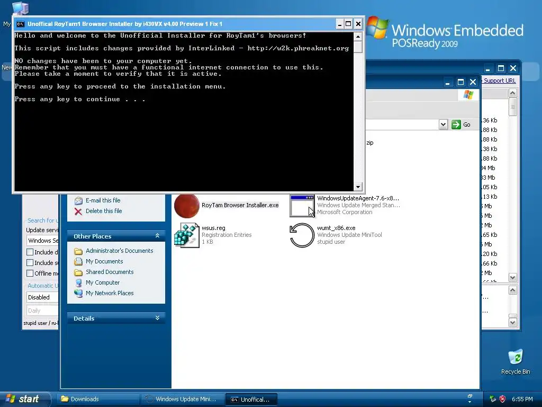The width and height of the screenshot is (542, 407).
Task: Click the green Go arrow icon
Action: 456,125
